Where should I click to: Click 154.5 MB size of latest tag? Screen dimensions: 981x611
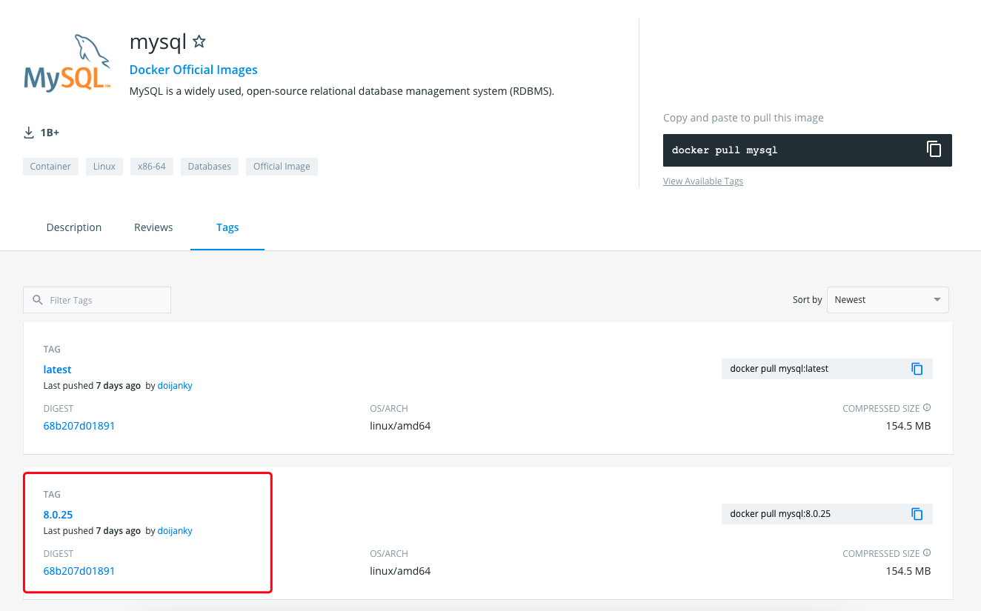pyautogui.click(x=908, y=426)
